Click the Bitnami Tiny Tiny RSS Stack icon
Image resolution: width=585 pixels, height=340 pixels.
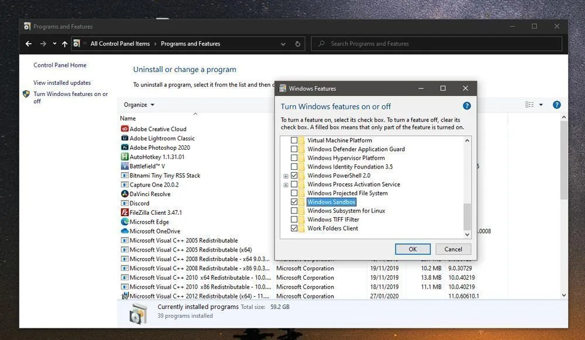coord(125,176)
